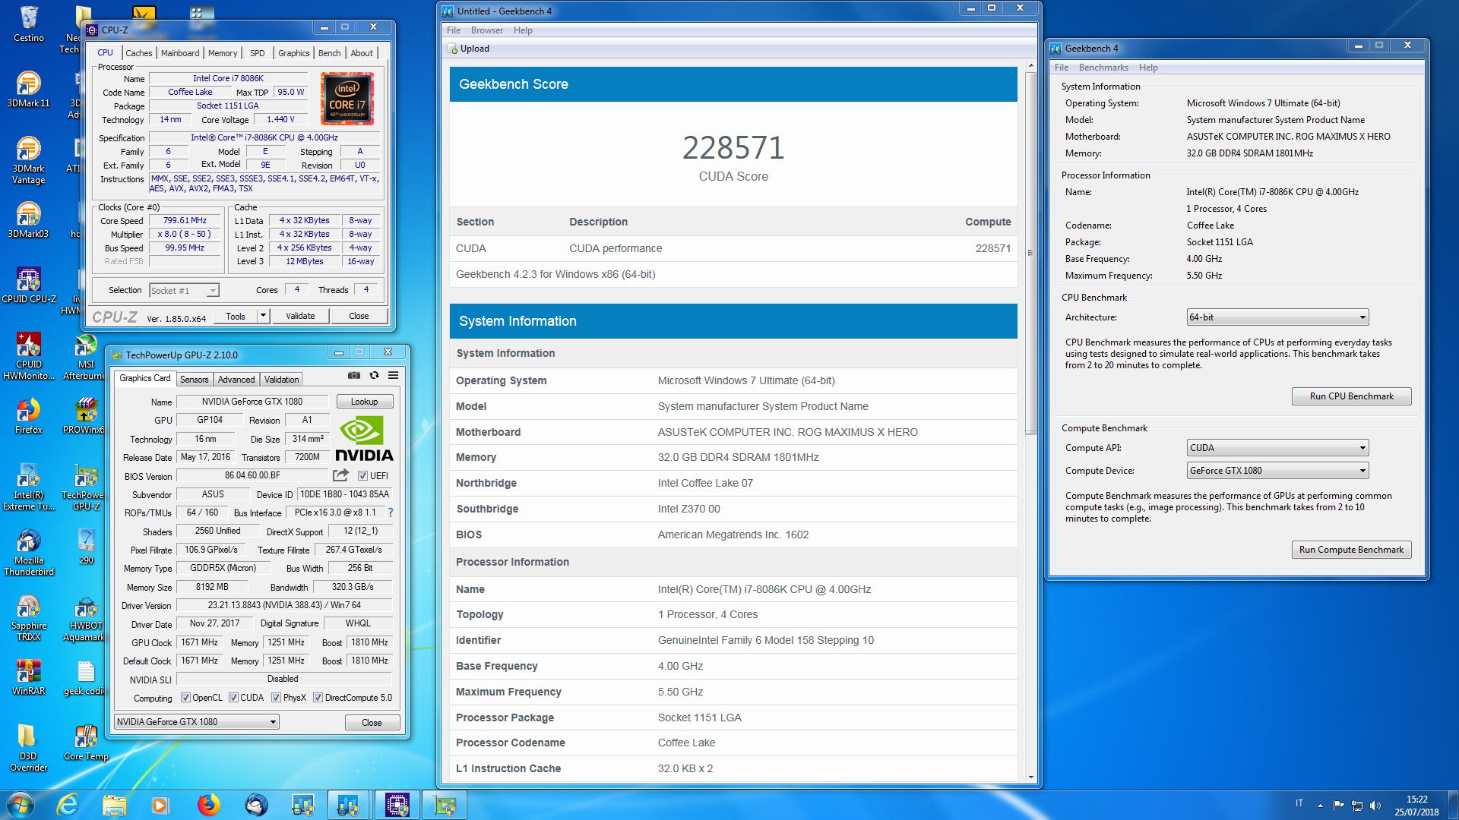Viewport: 1459px width, 820px height.
Task: Open MSI Afterburner desktop shortcut
Action: point(86,356)
